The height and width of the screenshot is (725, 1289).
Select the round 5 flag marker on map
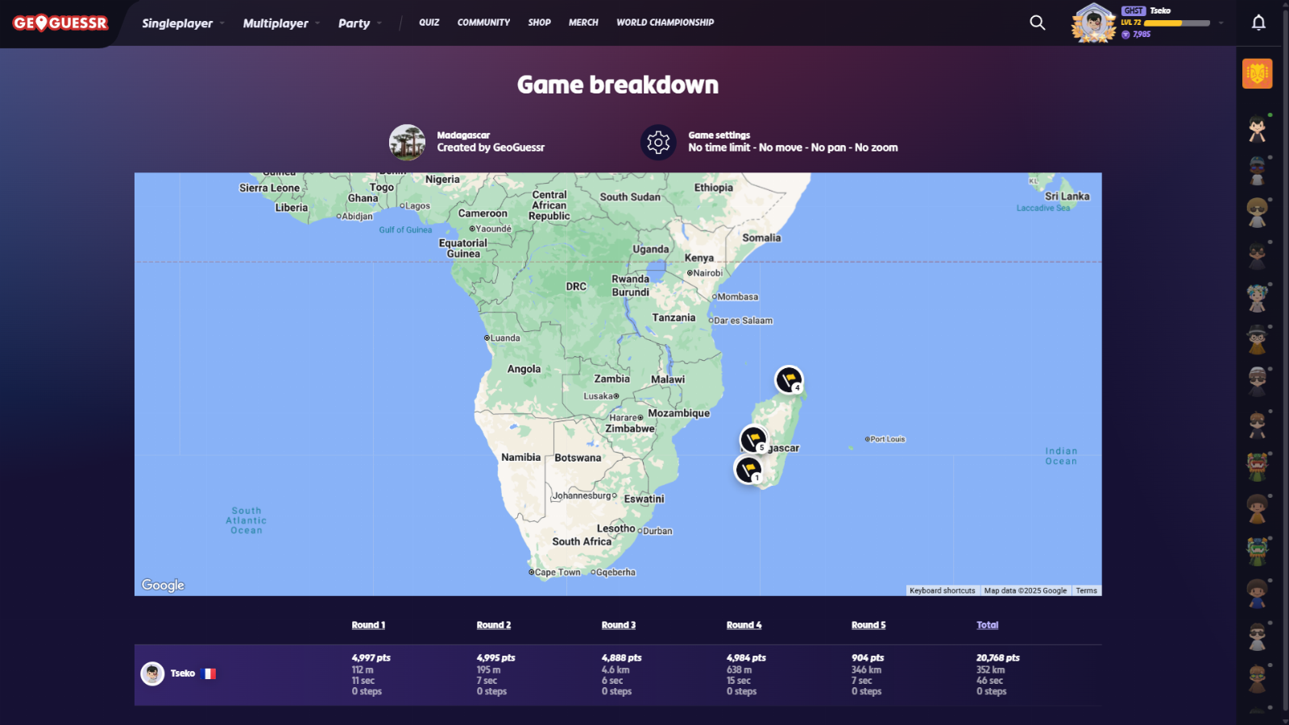pos(753,439)
